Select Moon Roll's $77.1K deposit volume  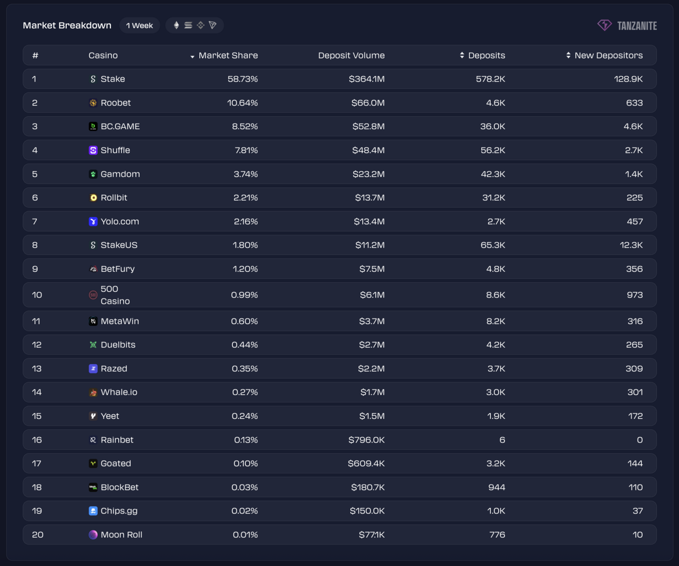coord(372,534)
